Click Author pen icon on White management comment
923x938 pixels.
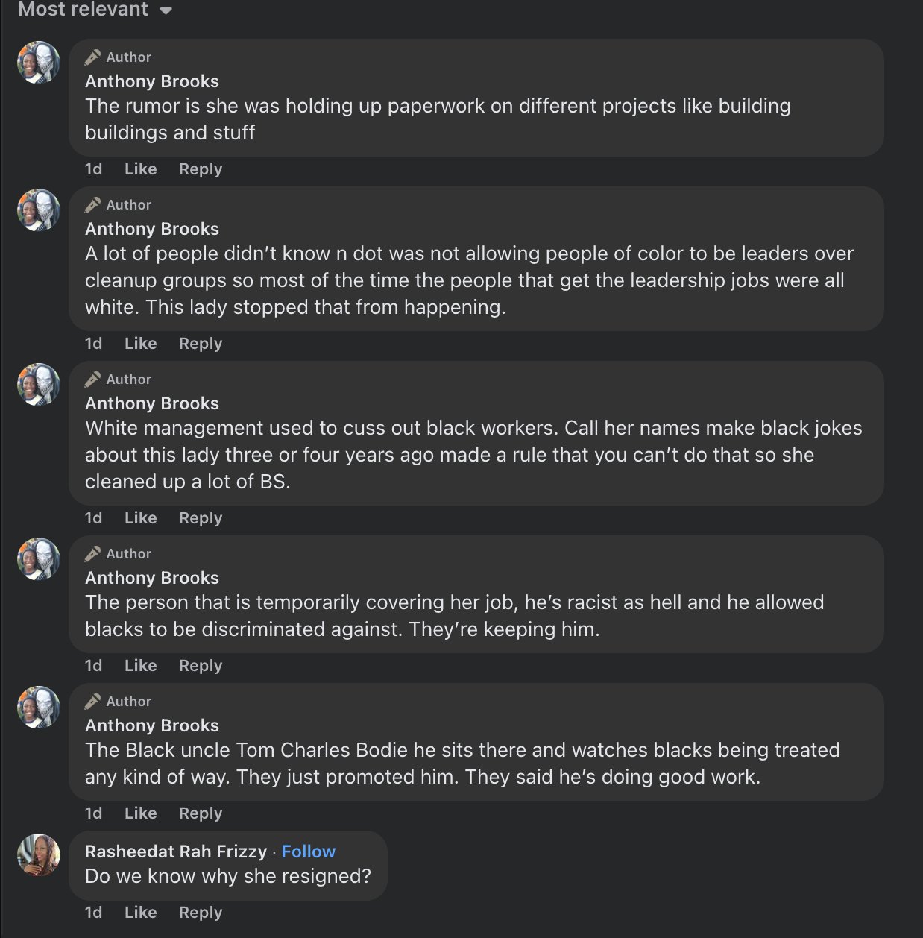pos(92,380)
